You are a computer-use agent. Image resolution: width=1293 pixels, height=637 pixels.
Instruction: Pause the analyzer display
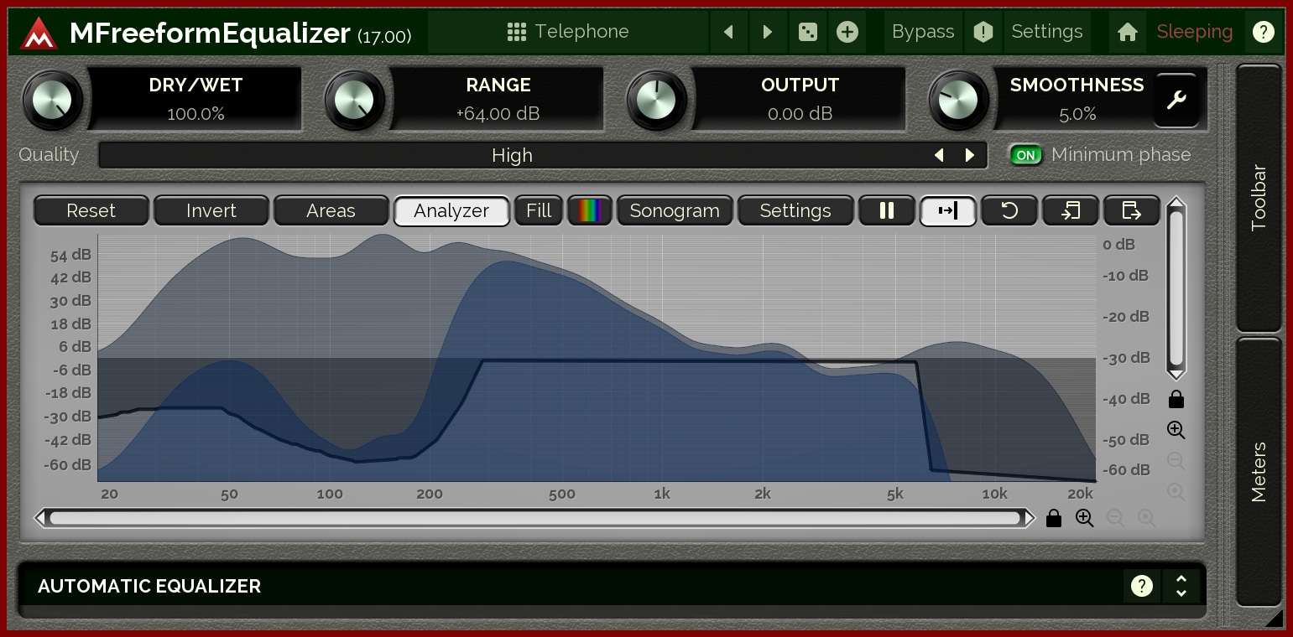886,211
